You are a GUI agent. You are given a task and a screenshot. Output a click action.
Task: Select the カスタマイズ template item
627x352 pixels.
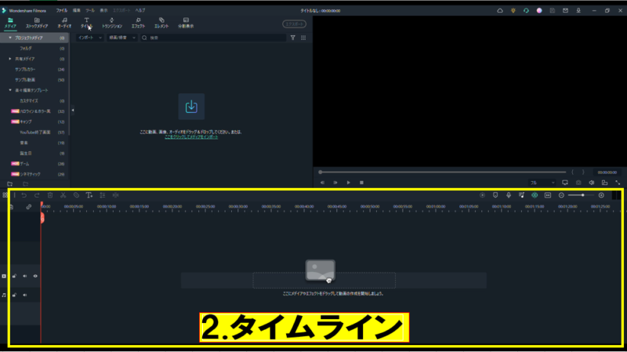click(x=29, y=101)
